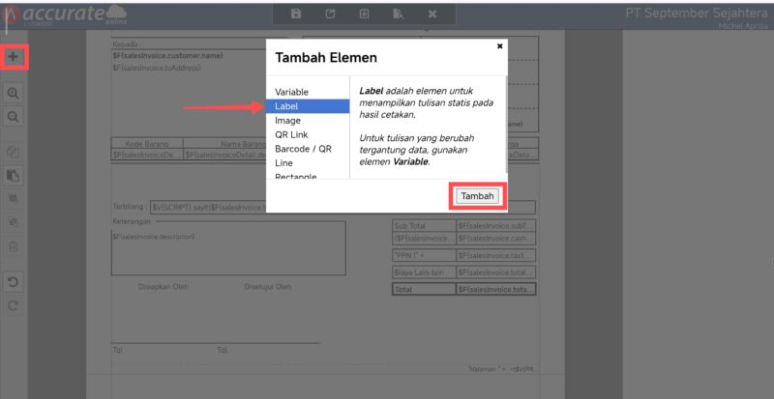
Task: Click the X close icon in top toolbar
Action: tap(432, 14)
